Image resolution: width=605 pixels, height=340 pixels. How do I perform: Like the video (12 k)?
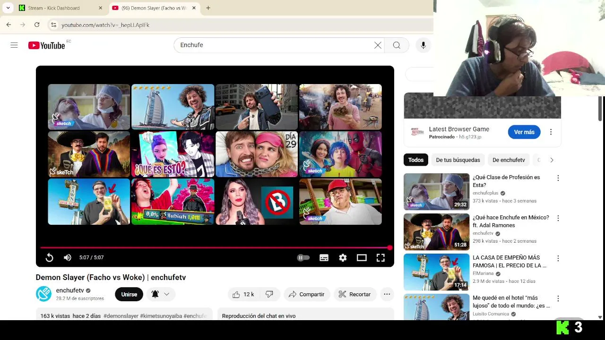(x=243, y=294)
